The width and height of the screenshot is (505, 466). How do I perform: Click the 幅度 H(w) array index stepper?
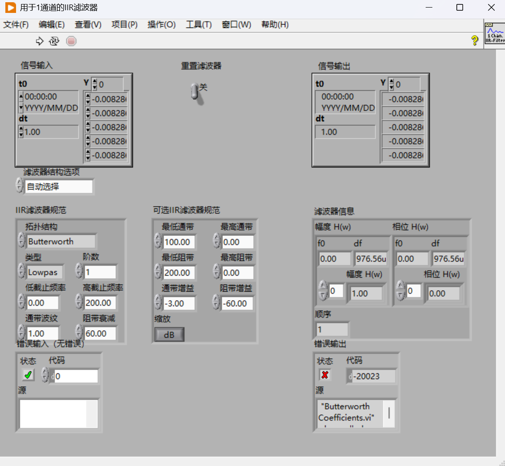pyautogui.click(x=323, y=290)
